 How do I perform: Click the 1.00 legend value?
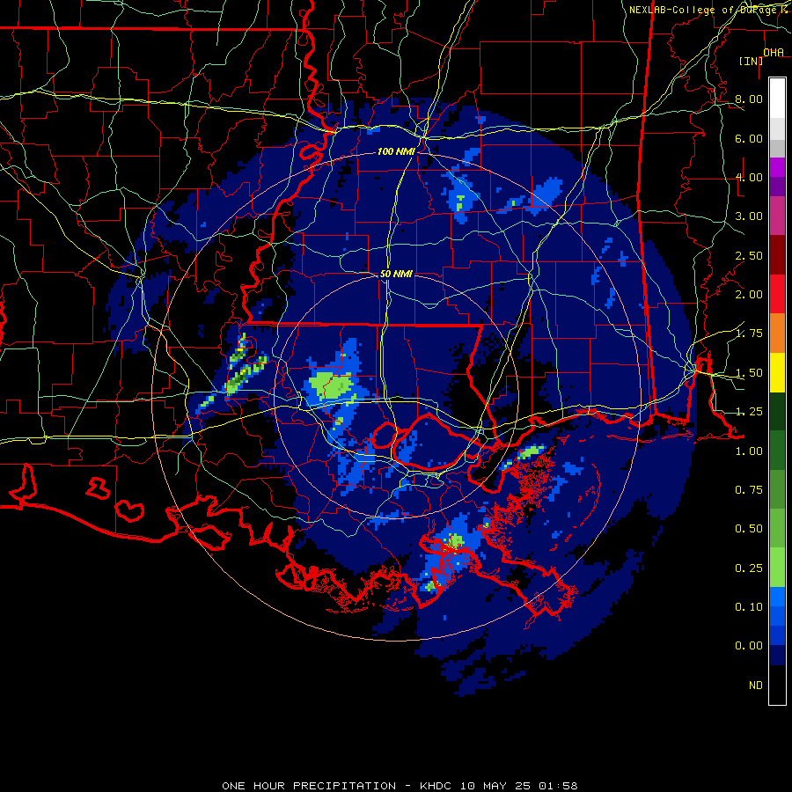(749, 451)
